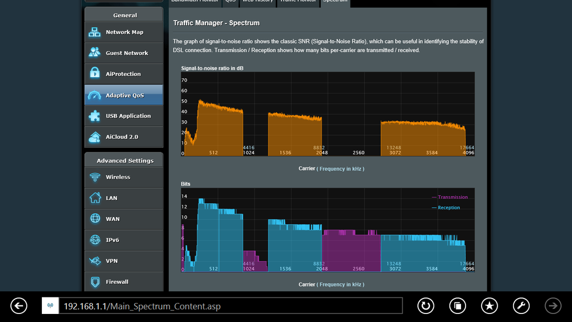This screenshot has height=322, width=572.
Task: Open Network Map menu item
Action: pyautogui.click(x=124, y=32)
